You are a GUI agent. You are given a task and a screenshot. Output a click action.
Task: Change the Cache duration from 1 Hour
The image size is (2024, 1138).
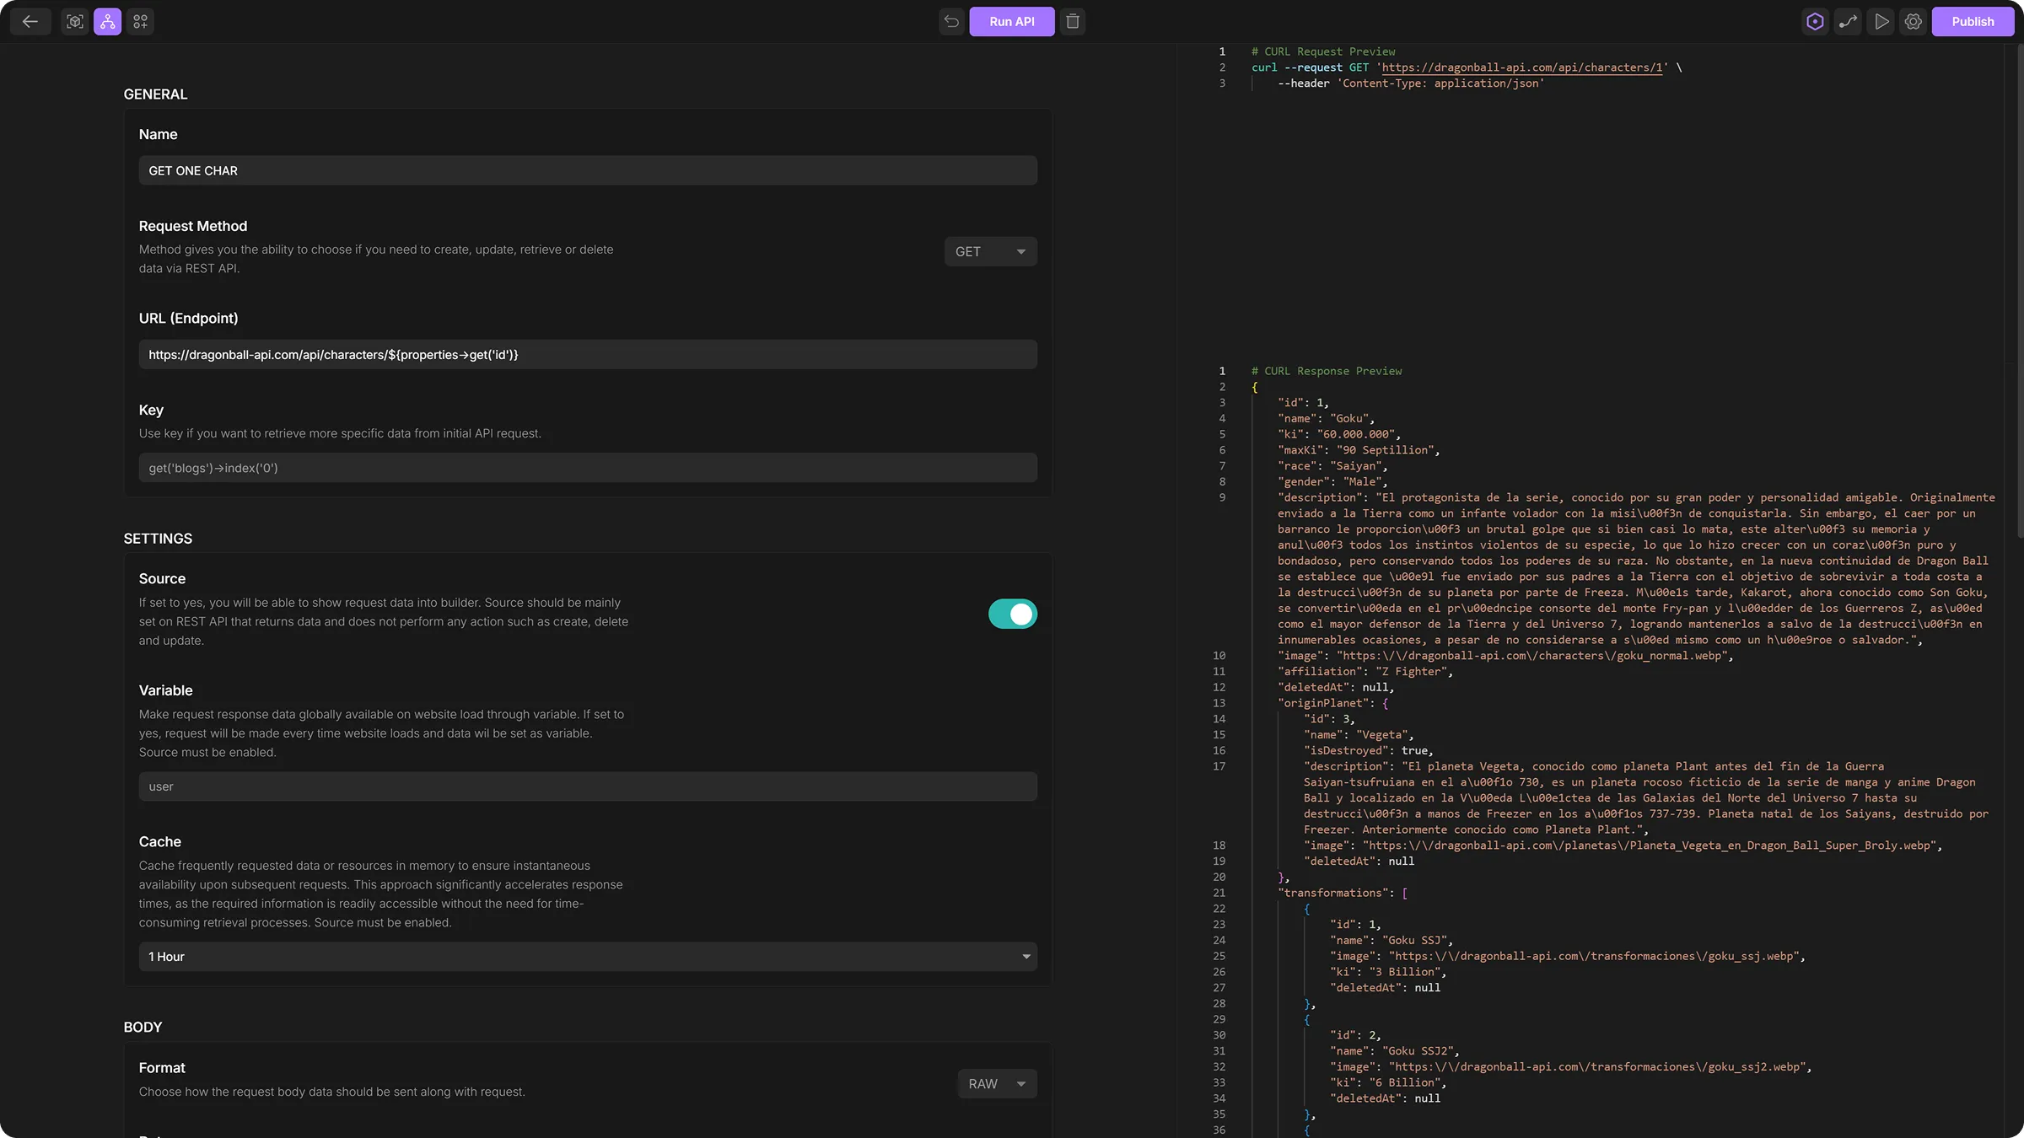[x=588, y=956]
